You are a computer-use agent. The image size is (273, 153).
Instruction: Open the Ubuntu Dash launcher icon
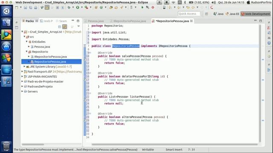(6, 11)
